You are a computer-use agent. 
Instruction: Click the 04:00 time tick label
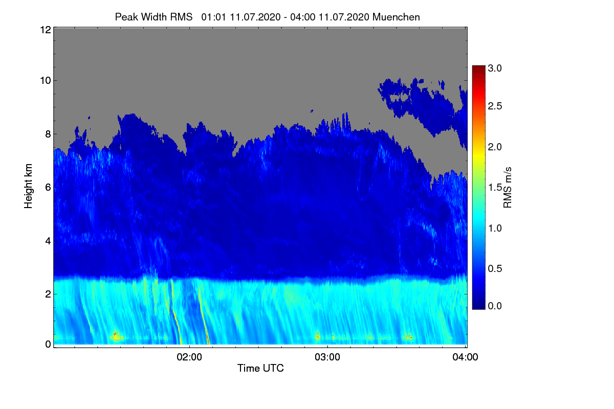point(465,357)
